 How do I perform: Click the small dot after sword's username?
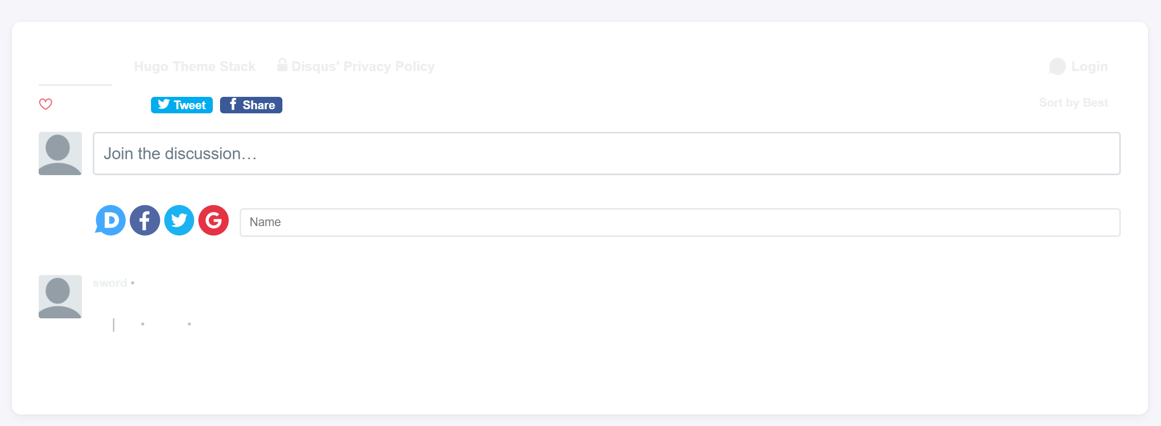pyautogui.click(x=134, y=283)
